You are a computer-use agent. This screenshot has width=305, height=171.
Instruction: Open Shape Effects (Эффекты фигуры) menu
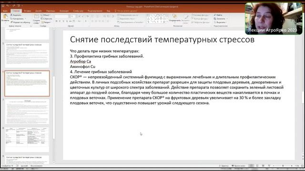click(200, 22)
